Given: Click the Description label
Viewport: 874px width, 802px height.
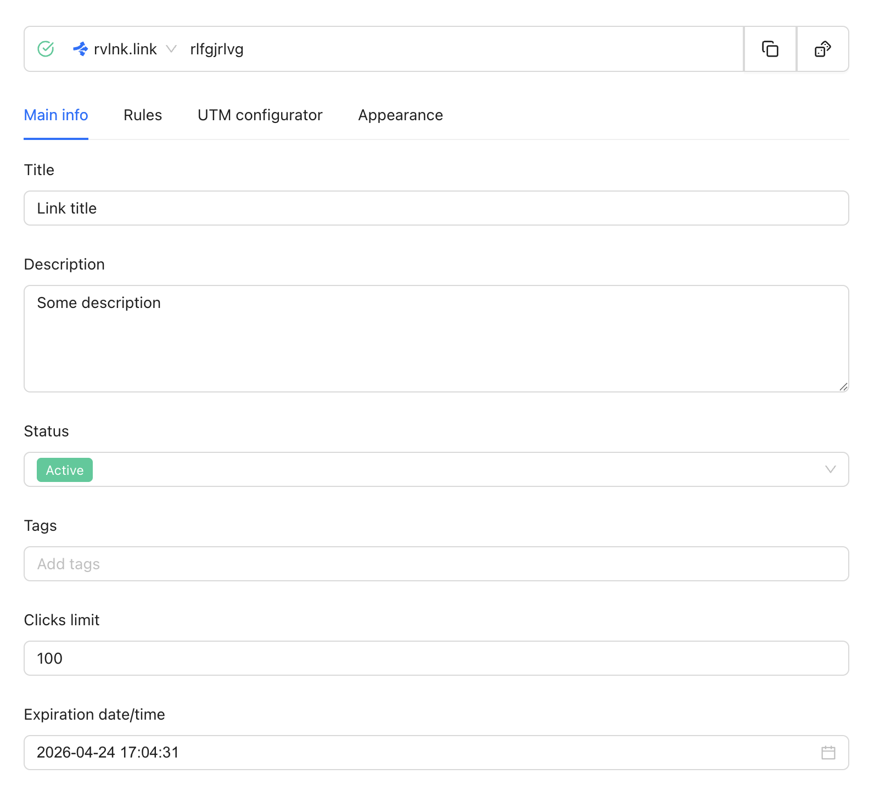Looking at the screenshot, I should click(64, 265).
